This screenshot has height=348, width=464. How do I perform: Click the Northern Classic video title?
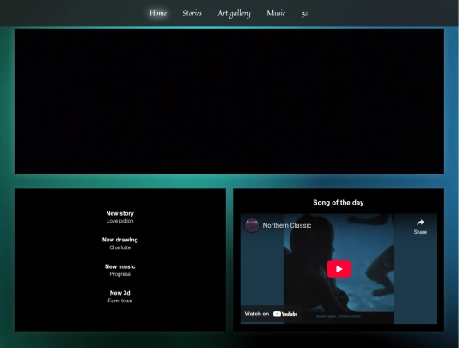click(287, 225)
